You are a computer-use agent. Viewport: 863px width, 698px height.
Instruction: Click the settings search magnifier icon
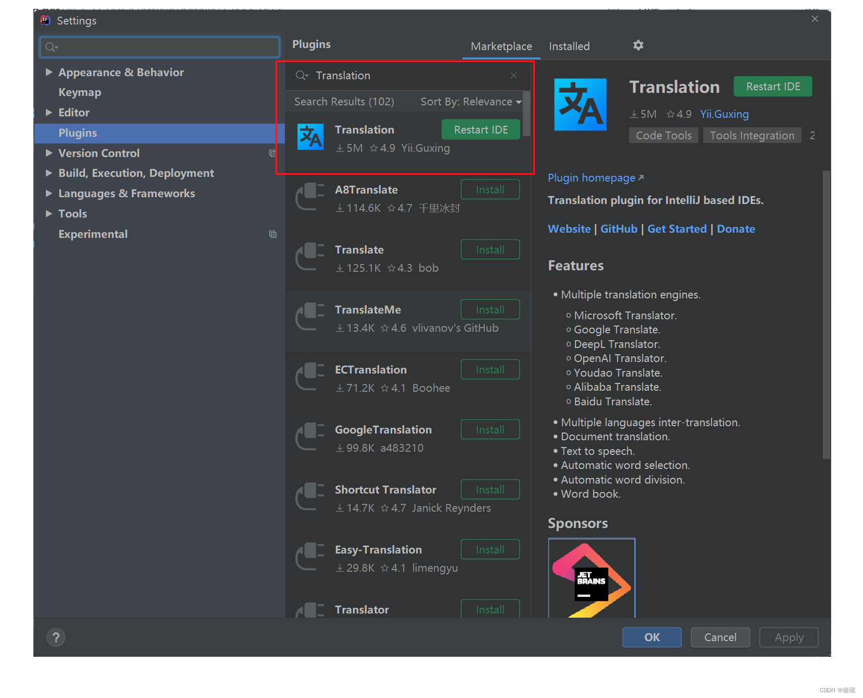click(x=51, y=47)
